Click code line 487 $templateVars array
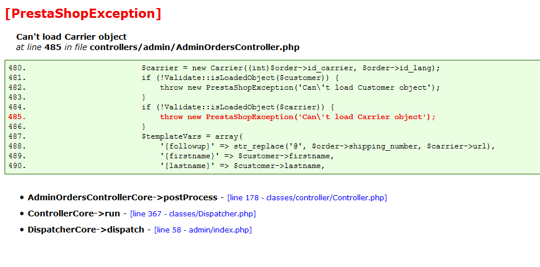Image resolution: width=540 pixels, height=267 pixels. pyautogui.click(x=192, y=136)
